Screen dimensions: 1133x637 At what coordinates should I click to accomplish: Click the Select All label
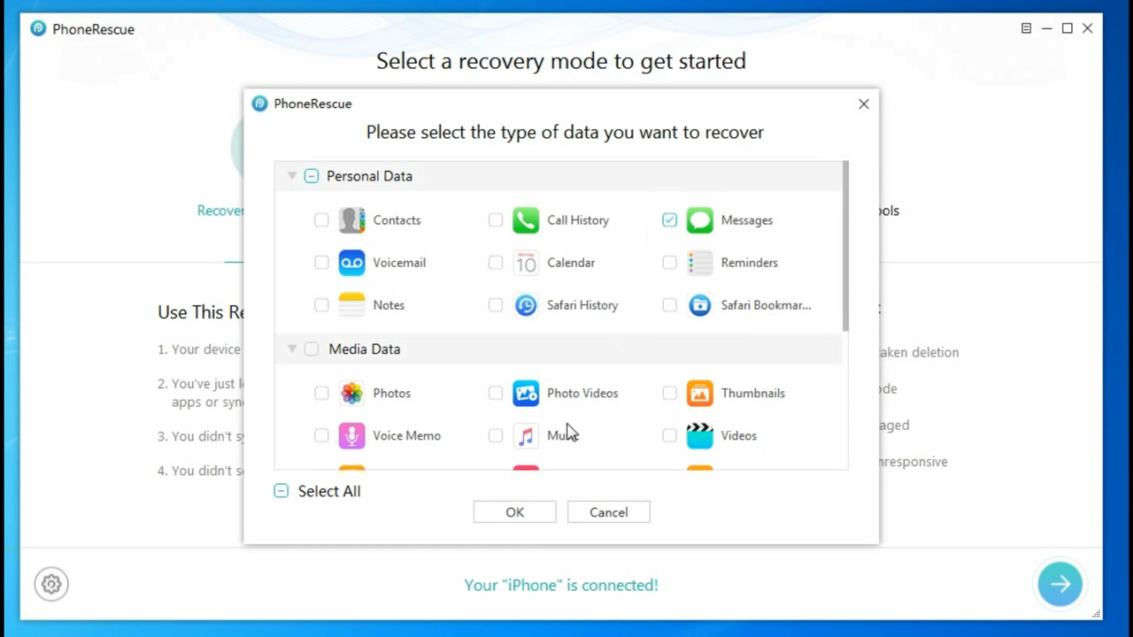tap(329, 491)
